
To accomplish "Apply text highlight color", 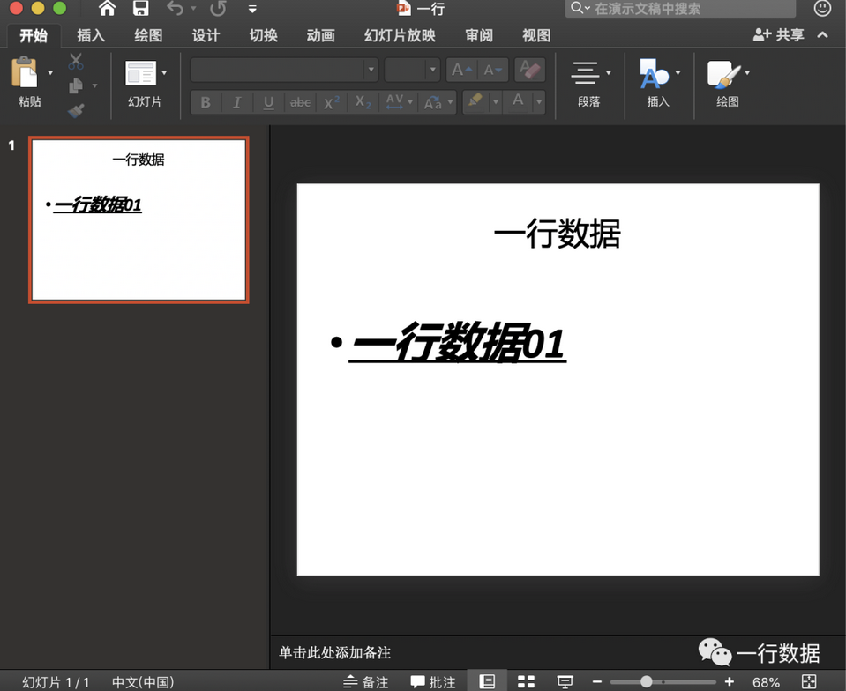I will [475, 101].
